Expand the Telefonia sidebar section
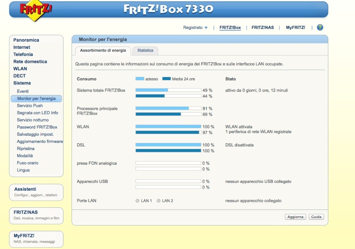Viewport: 355px width, 249px height. (23, 54)
